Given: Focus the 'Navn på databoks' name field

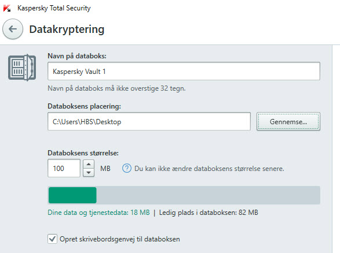Looking at the screenshot, I should (184, 71).
